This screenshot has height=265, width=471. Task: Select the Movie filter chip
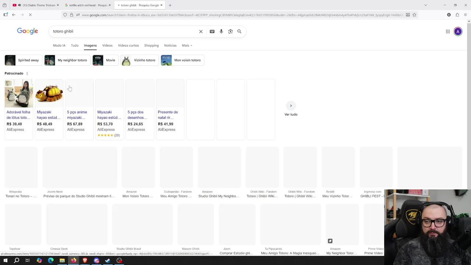tap(105, 60)
